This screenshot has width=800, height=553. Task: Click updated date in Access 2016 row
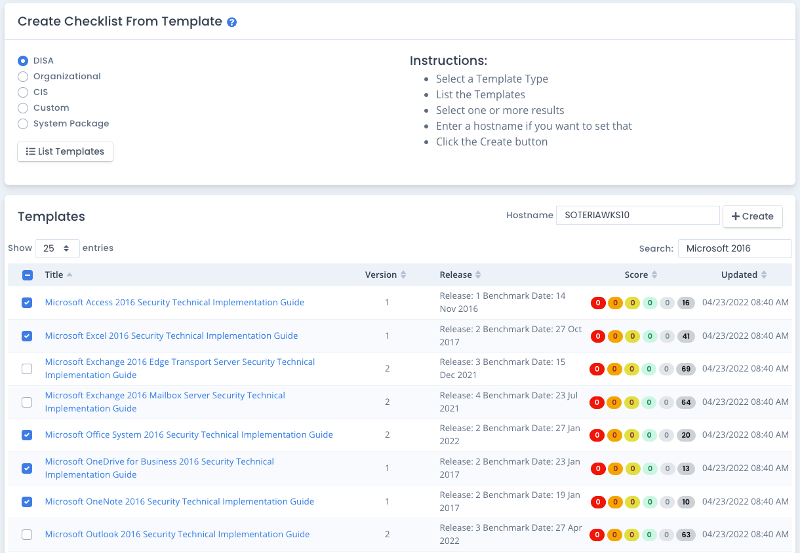coord(746,303)
